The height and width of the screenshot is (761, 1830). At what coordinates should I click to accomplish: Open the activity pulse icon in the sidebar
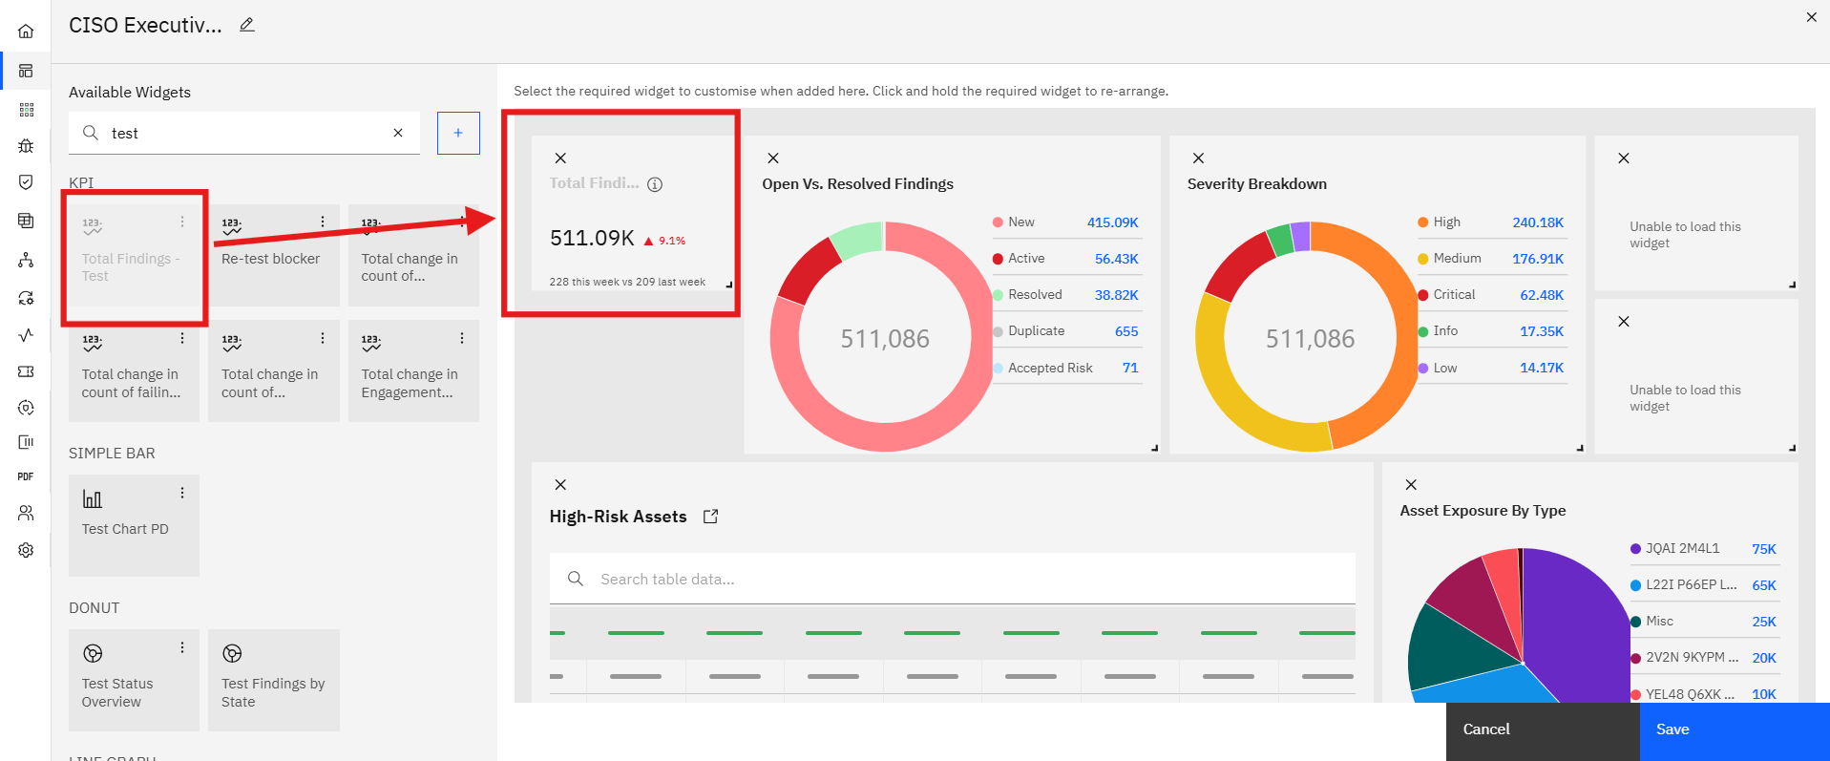coord(26,334)
